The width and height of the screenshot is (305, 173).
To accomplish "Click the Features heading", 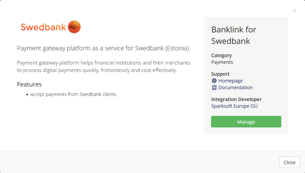I will tap(29, 84).
